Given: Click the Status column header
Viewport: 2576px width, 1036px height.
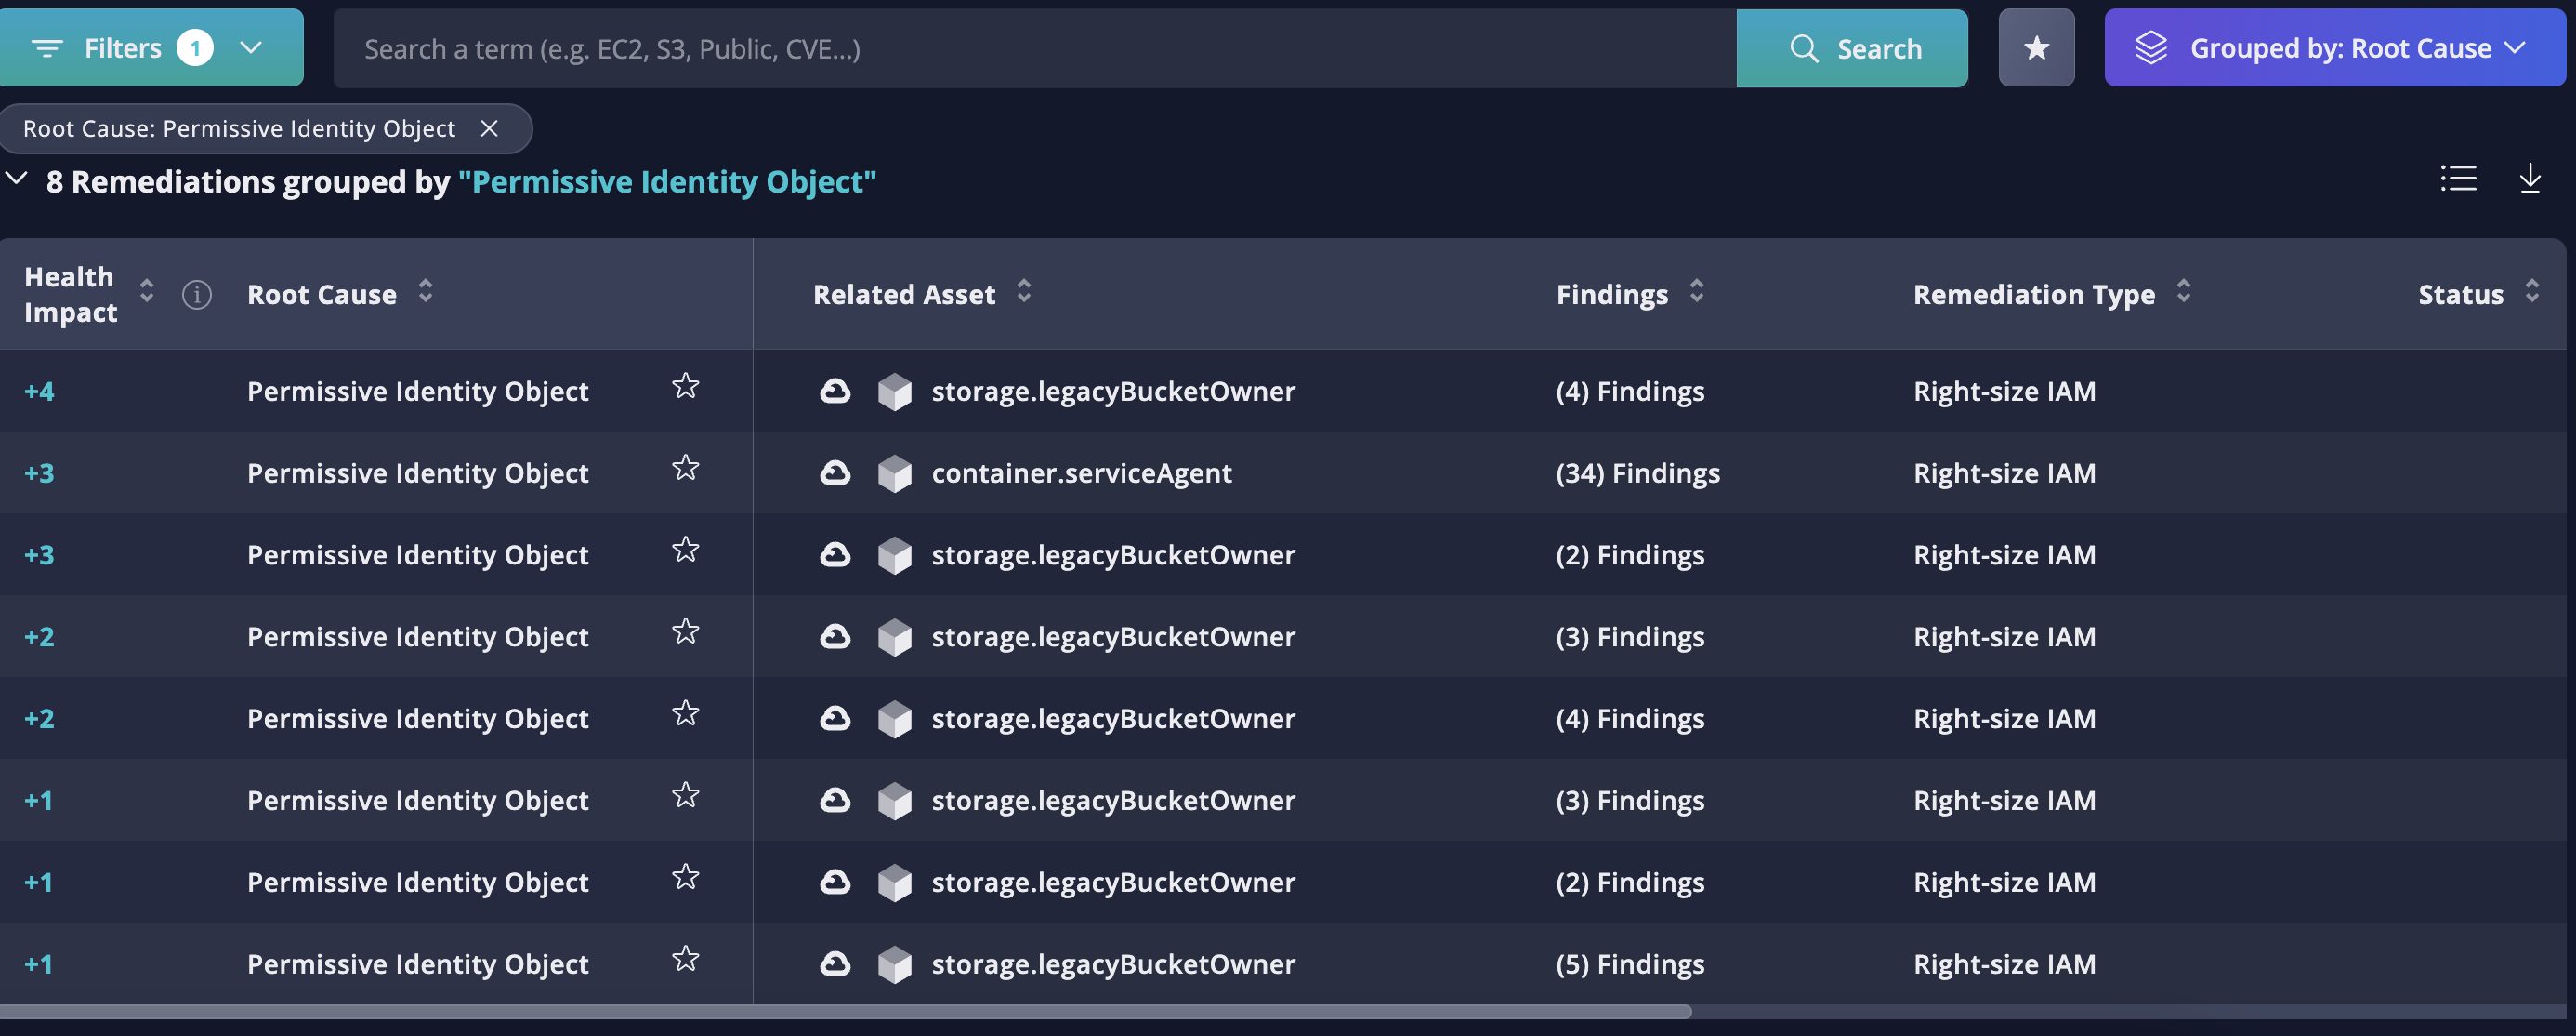Looking at the screenshot, I should pyautogui.click(x=2461, y=293).
